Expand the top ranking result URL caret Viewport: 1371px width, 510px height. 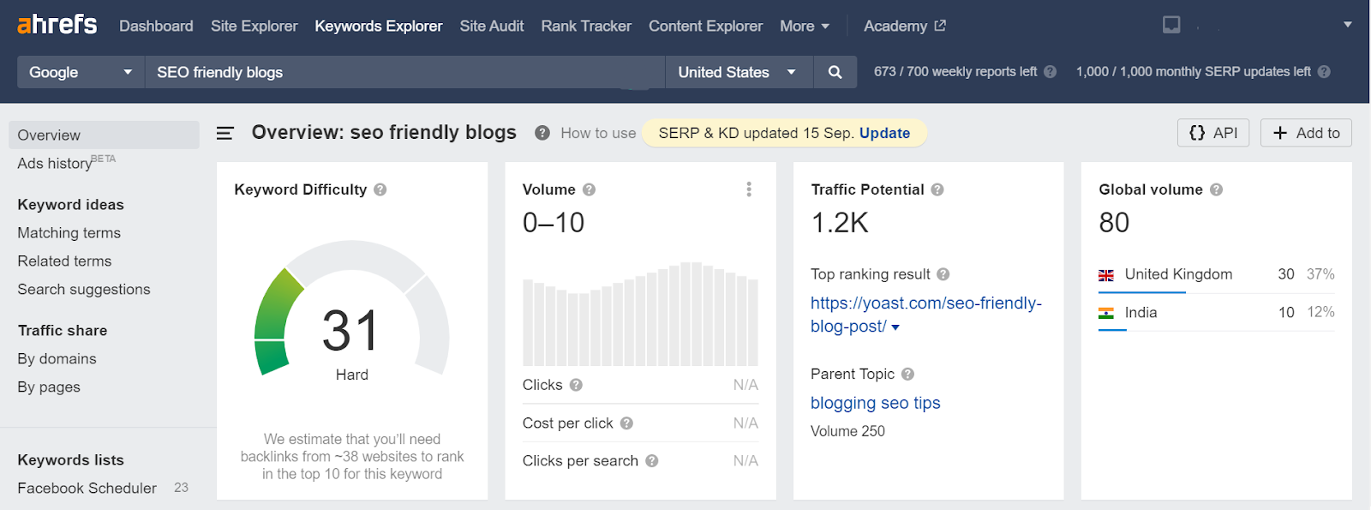(x=895, y=327)
